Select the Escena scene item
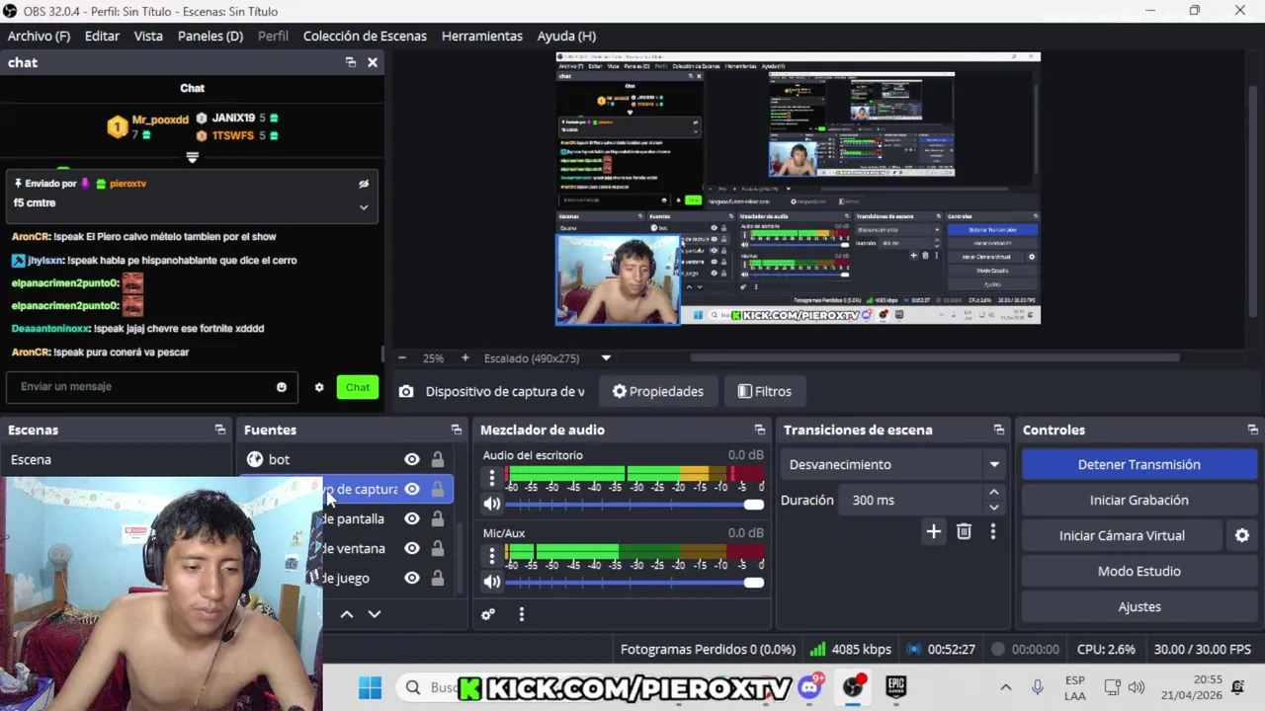Viewport: 1265px width, 711px height. 117,459
